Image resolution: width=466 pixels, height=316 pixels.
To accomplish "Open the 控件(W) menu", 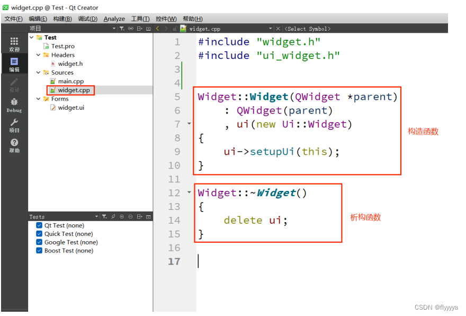I will coord(166,19).
